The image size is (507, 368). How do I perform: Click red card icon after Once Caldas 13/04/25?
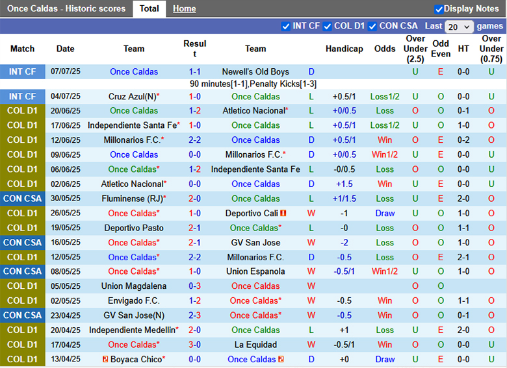click(281, 360)
